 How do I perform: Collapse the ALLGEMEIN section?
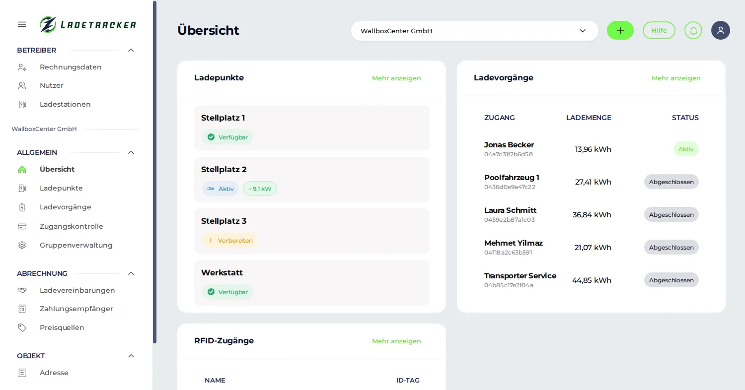(x=131, y=152)
